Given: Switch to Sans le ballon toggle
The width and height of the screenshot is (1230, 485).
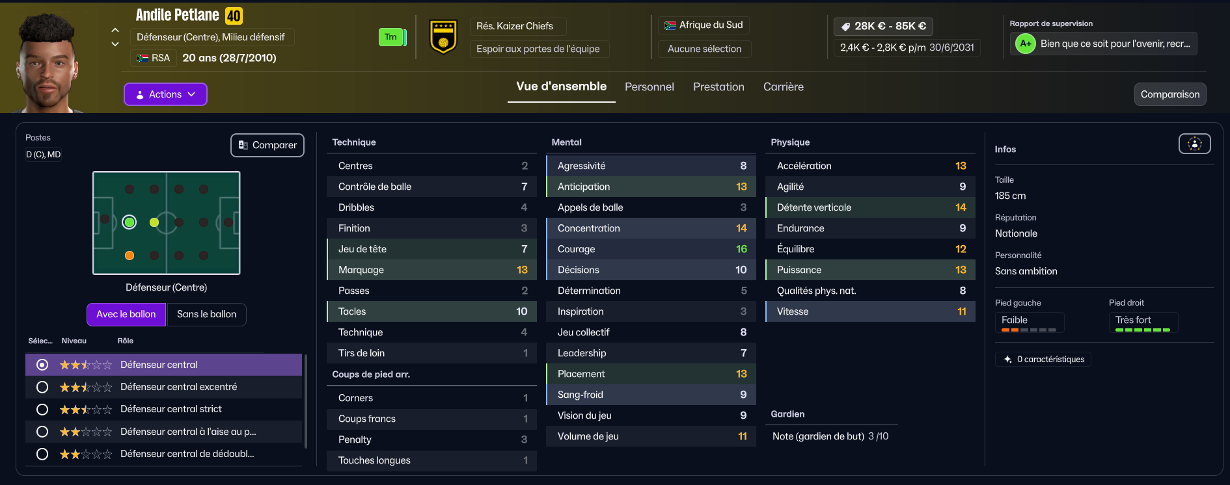Looking at the screenshot, I should (206, 314).
